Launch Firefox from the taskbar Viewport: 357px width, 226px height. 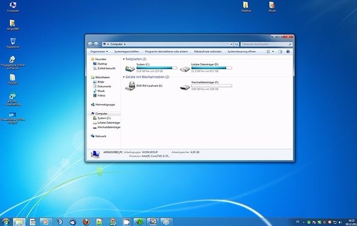click(86, 222)
